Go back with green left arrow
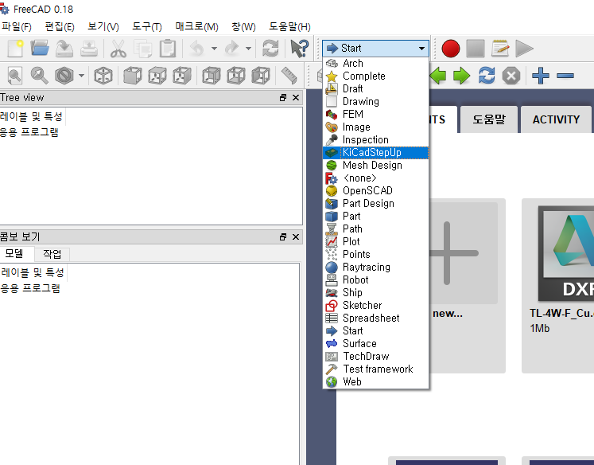The width and height of the screenshot is (594, 465). click(x=438, y=76)
